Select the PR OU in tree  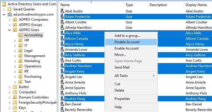pyautogui.click(x=26, y=71)
